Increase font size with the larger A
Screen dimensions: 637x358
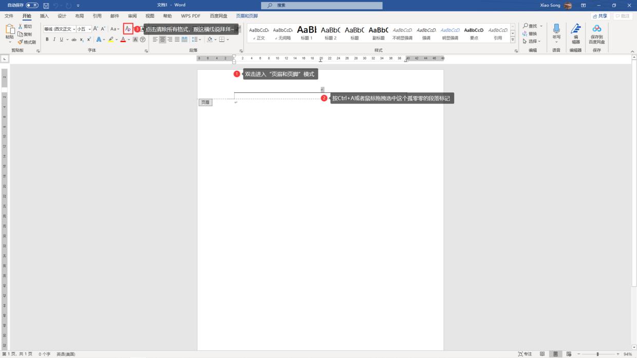96,29
